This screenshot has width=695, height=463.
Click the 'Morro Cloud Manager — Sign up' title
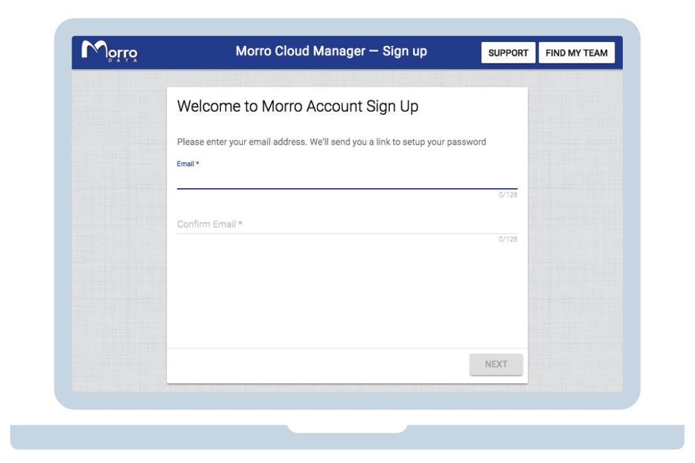tap(331, 51)
